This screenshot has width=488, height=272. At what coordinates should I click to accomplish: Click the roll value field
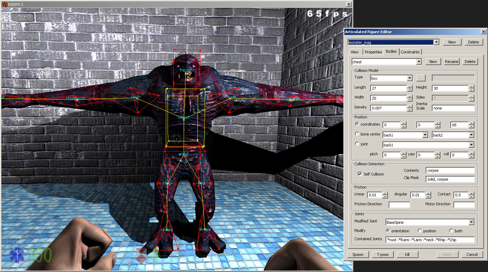460,155
